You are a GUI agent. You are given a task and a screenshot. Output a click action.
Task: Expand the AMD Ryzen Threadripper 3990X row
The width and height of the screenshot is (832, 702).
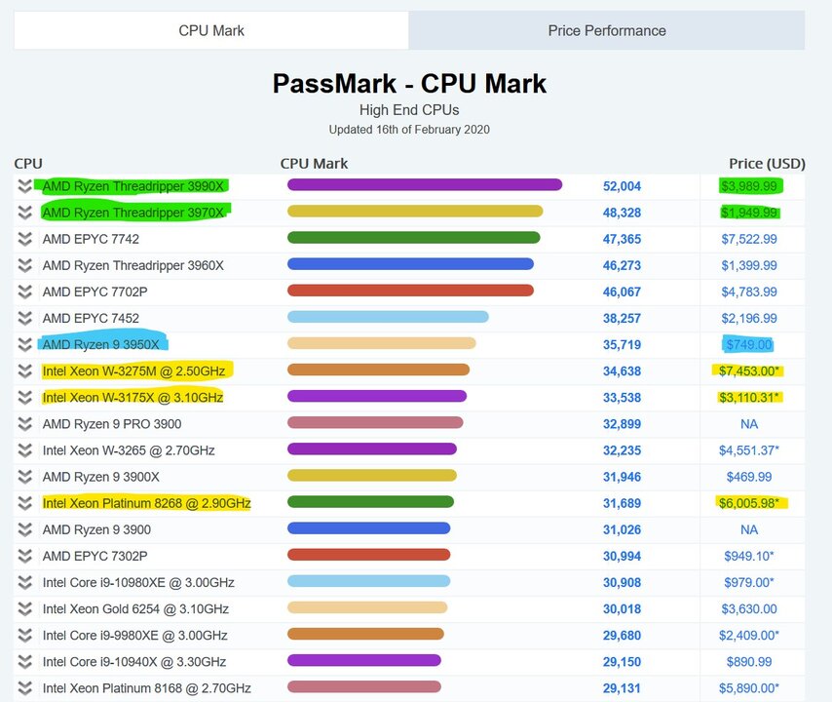pyautogui.click(x=24, y=186)
